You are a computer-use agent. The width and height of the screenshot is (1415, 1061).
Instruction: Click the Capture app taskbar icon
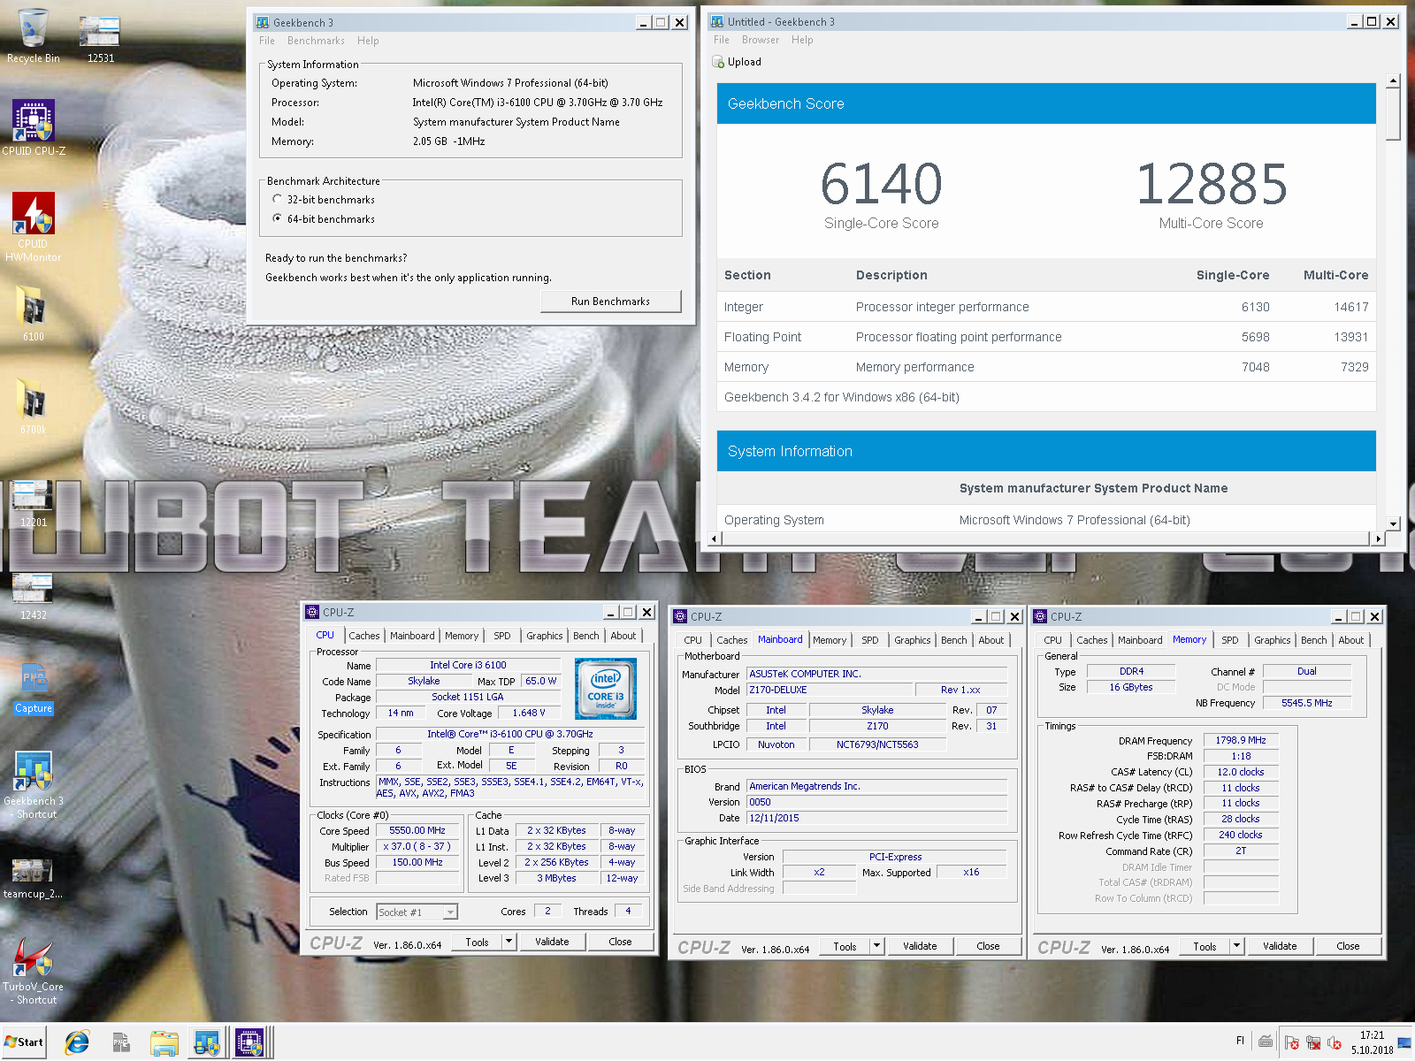pos(121,1043)
